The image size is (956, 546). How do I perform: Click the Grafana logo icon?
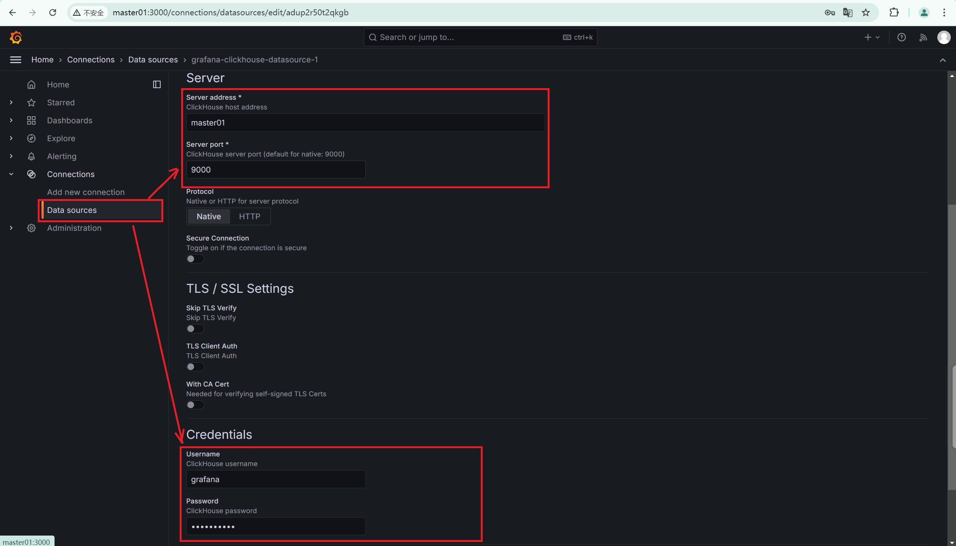tap(16, 37)
